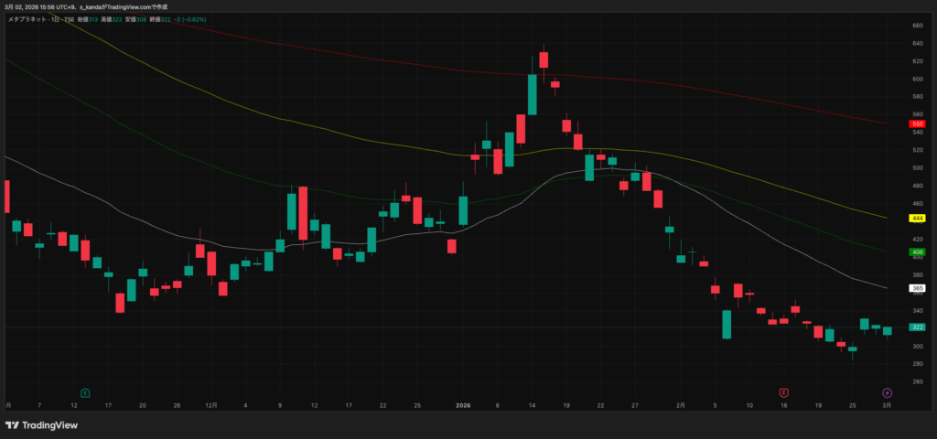Click the red candle at the chart's highest peak
Viewport: 937px width, 439px height.
[544, 59]
